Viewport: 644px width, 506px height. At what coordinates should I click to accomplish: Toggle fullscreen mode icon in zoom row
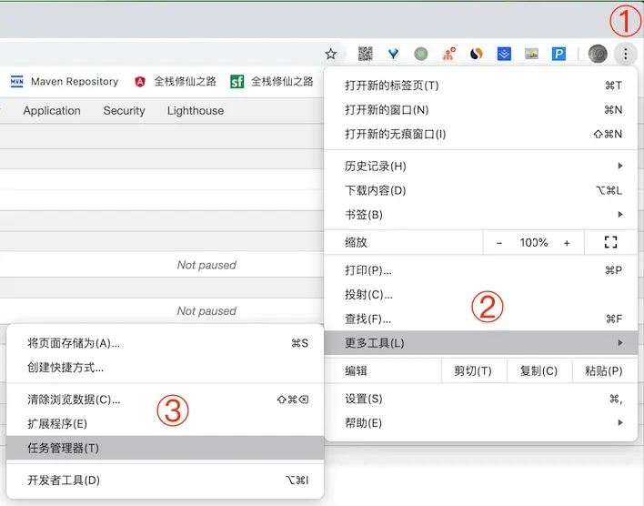click(610, 242)
